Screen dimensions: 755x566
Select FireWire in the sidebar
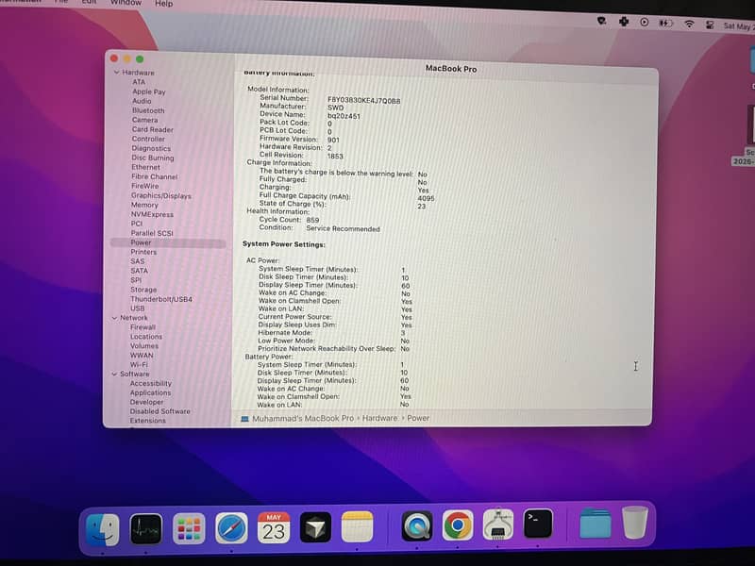pyautogui.click(x=144, y=186)
